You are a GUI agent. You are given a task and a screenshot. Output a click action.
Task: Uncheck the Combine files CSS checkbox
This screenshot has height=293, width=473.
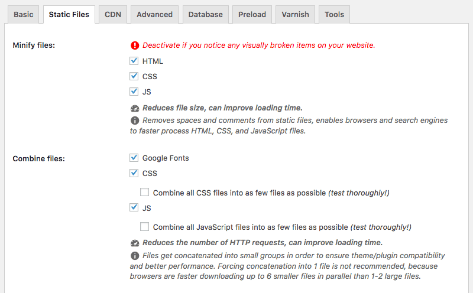[x=134, y=173]
